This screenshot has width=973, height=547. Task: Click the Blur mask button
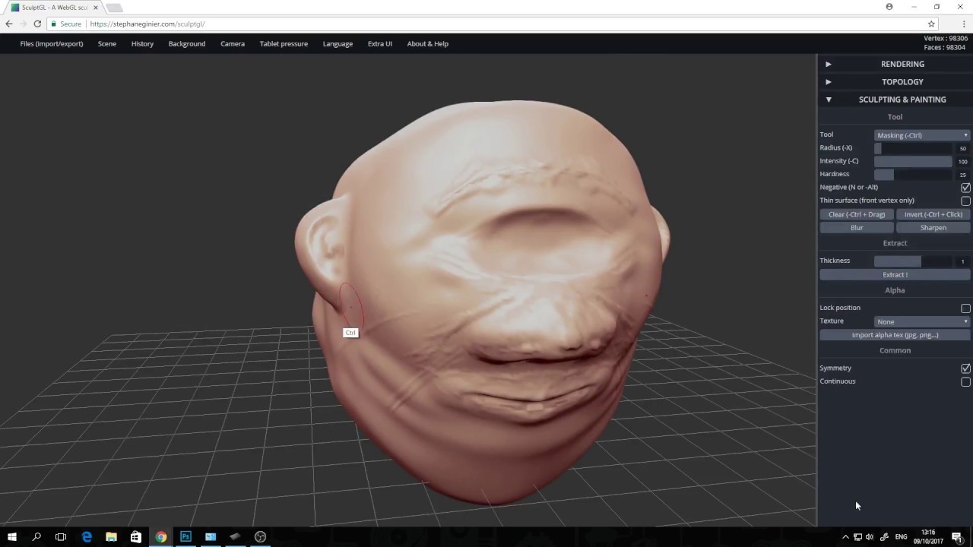pos(857,227)
